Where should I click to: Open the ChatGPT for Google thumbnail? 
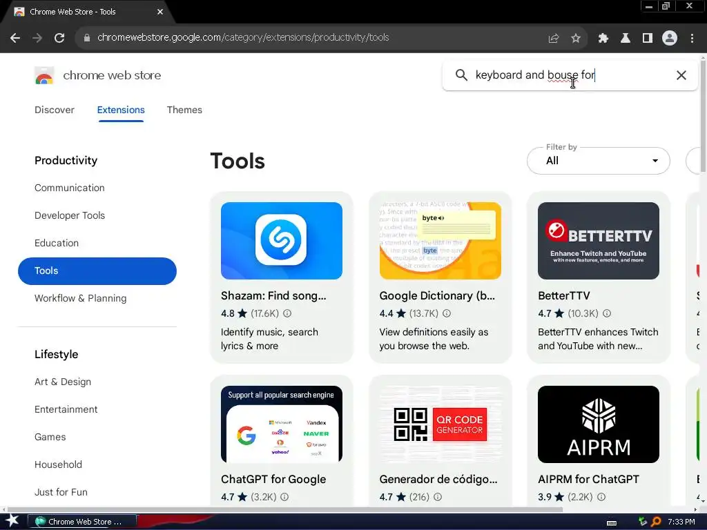(x=282, y=424)
